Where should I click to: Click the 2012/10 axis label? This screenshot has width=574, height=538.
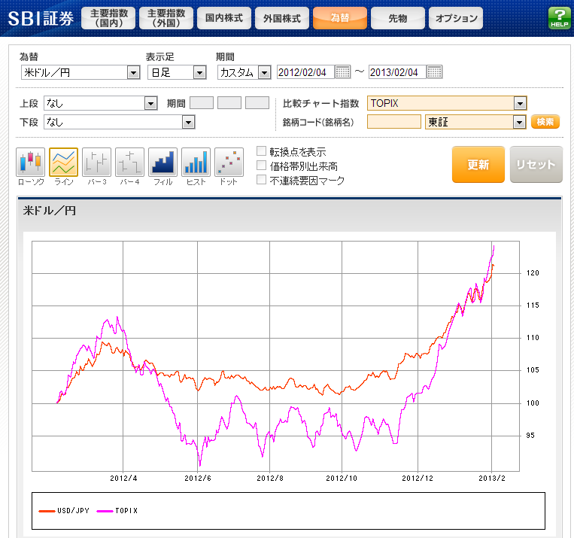coord(342,479)
